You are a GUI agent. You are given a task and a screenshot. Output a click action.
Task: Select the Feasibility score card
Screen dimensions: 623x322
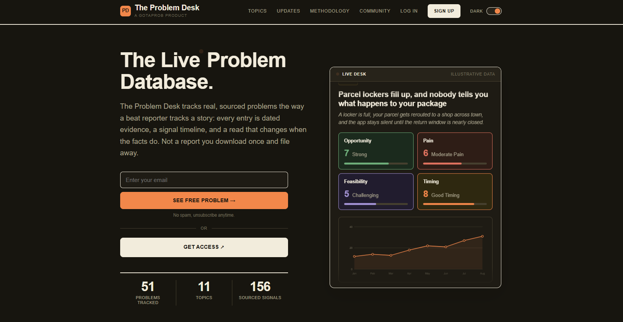376,192
